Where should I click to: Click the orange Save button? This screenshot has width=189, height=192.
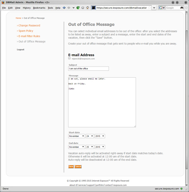pyautogui.click(x=71, y=167)
